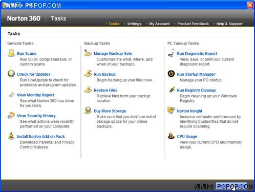Screen dimensions: 255x192
Task: Open Check for Updates link
Action: [34, 74]
